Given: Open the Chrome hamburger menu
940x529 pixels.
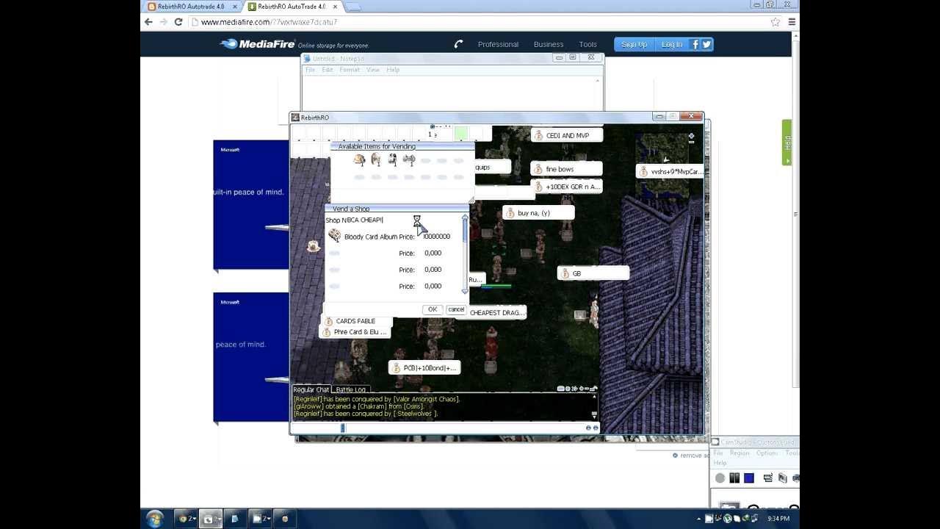Looking at the screenshot, I should (792, 22).
